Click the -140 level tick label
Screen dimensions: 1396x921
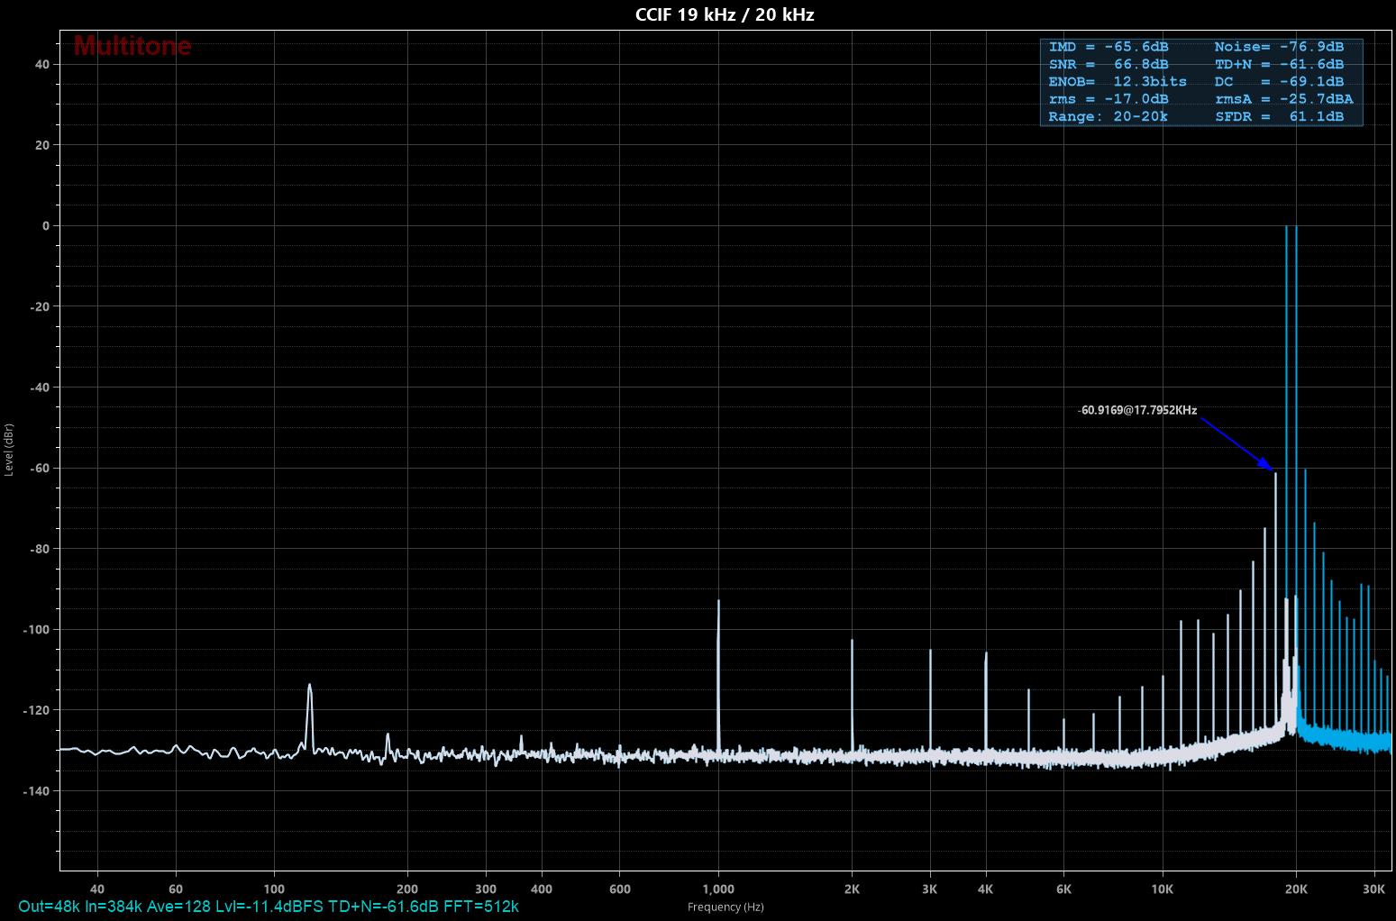pyautogui.click(x=38, y=790)
